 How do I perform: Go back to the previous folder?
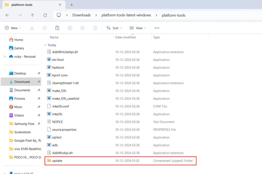pyautogui.click(x=7, y=15)
